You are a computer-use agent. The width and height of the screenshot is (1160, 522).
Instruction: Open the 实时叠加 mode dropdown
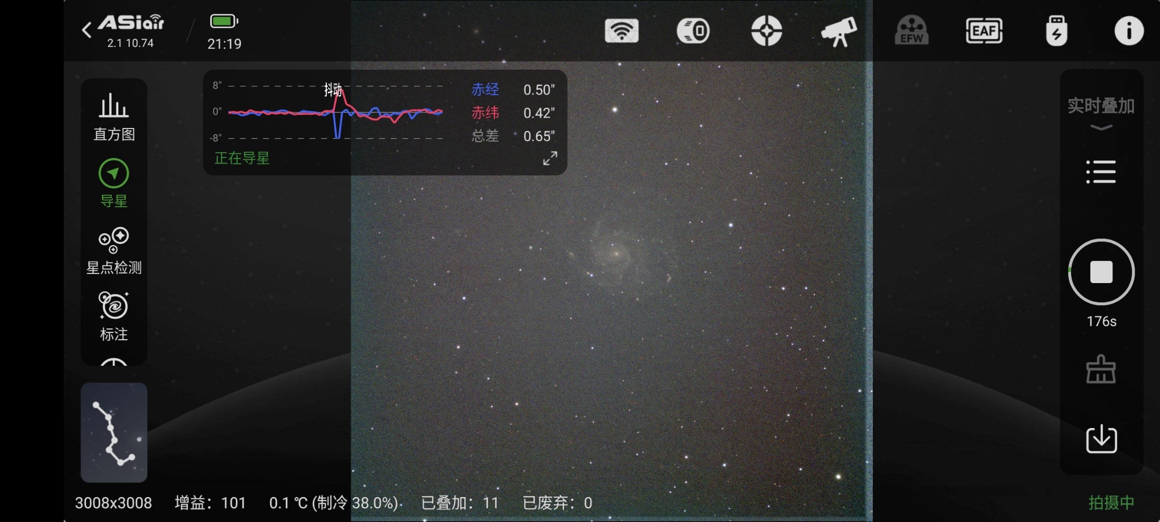(1101, 113)
